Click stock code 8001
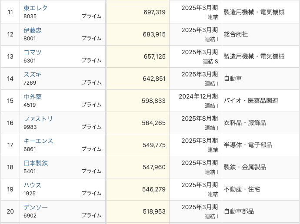The width and height of the screenshot is (300, 224). click(x=30, y=39)
